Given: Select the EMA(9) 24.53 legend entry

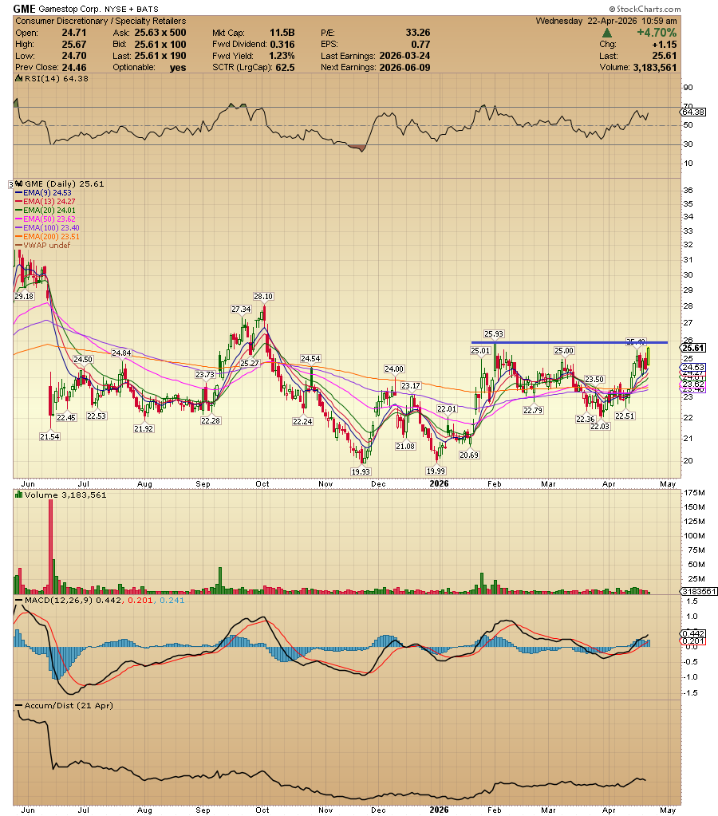Looking at the screenshot, I should pyautogui.click(x=44, y=192).
